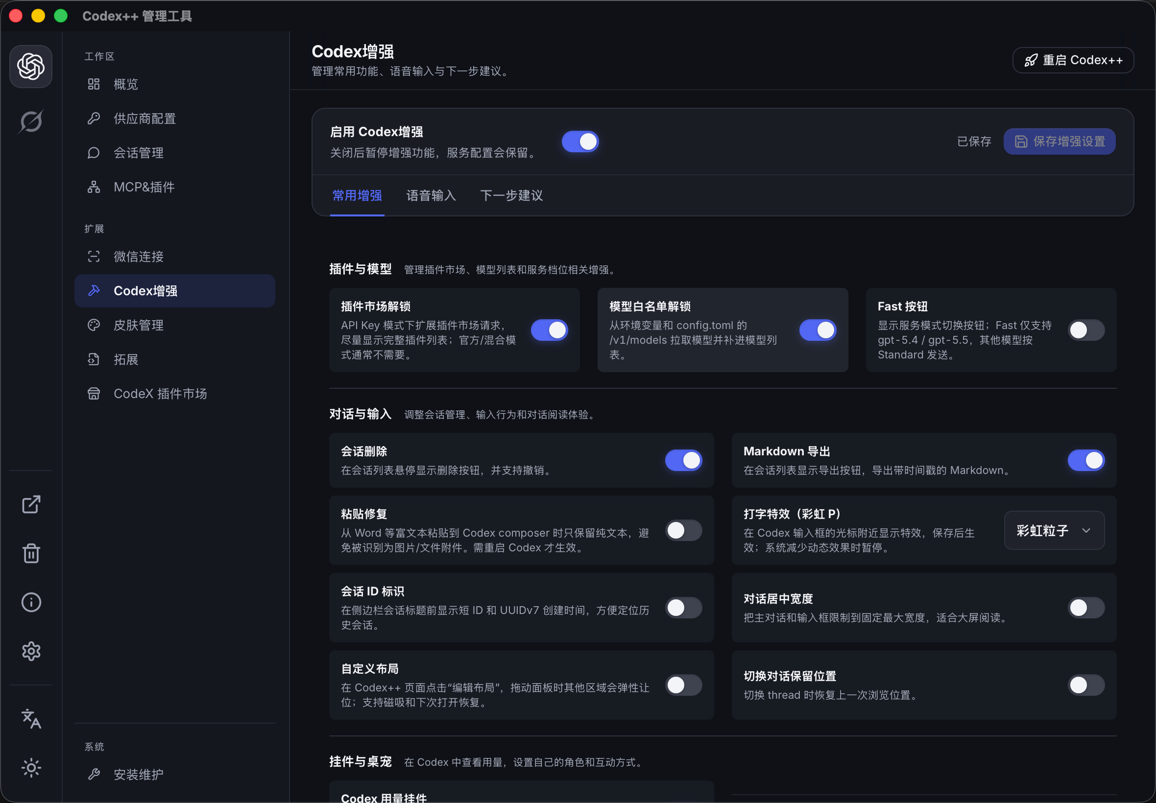Enable the 会话 ID 标识 switch
Image resolution: width=1156 pixels, height=803 pixels.
coord(683,608)
